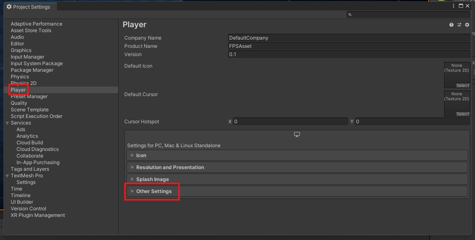Collapse the TextMesh Pro tree arrow
Image resolution: width=475 pixels, height=240 pixels.
click(7, 176)
